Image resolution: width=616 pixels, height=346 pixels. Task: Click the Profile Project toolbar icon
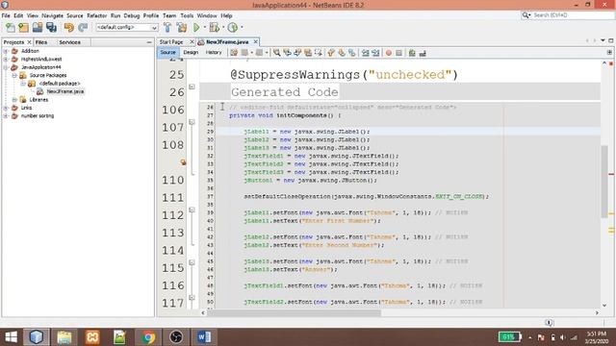(233, 28)
